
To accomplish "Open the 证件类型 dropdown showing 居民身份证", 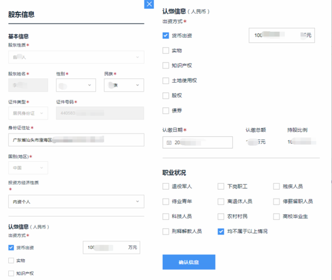I will pyautogui.click(x=28, y=113).
